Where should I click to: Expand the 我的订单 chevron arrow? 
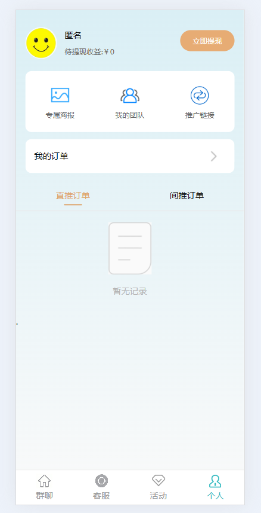[x=214, y=157]
